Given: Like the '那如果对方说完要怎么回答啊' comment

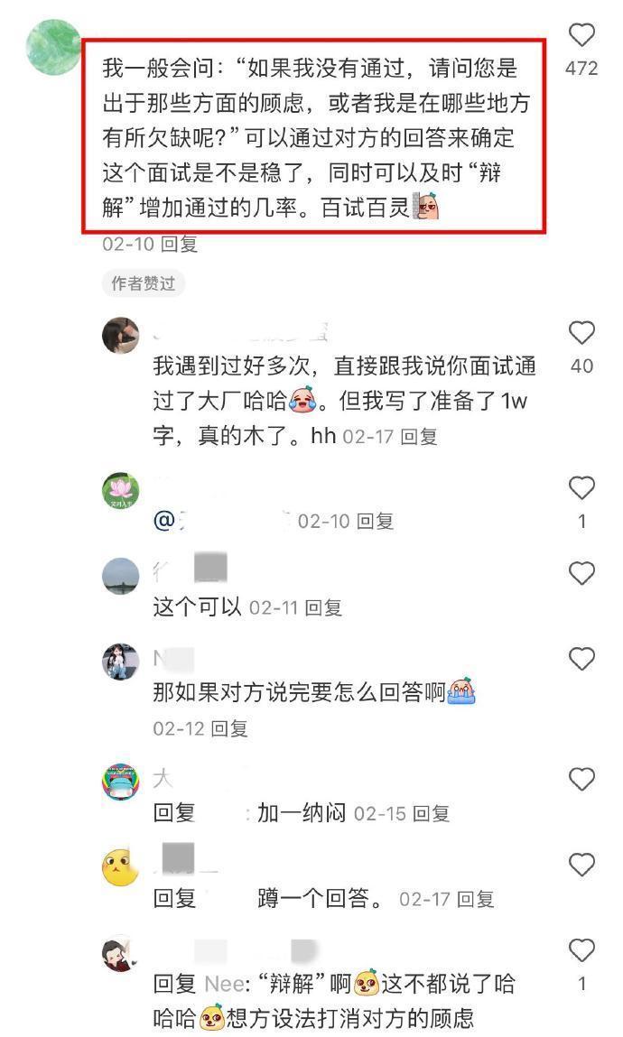Looking at the screenshot, I should (x=582, y=659).
